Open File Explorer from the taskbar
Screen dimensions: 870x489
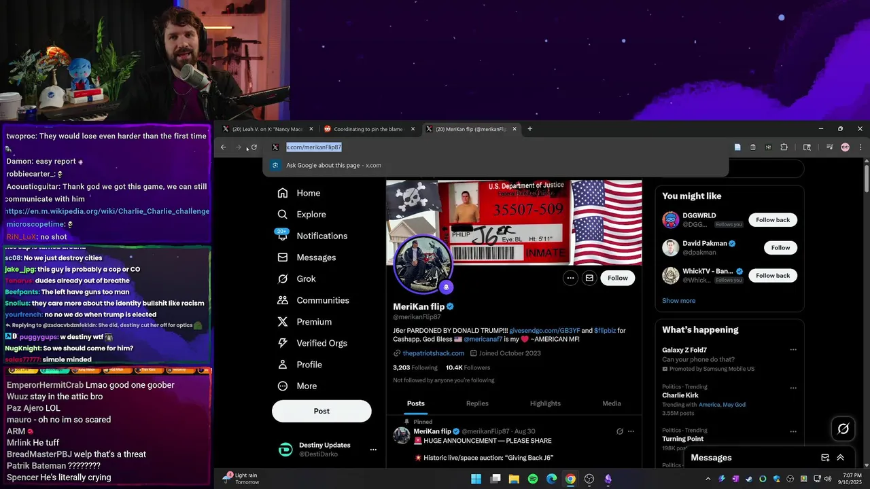pos(514,479)
